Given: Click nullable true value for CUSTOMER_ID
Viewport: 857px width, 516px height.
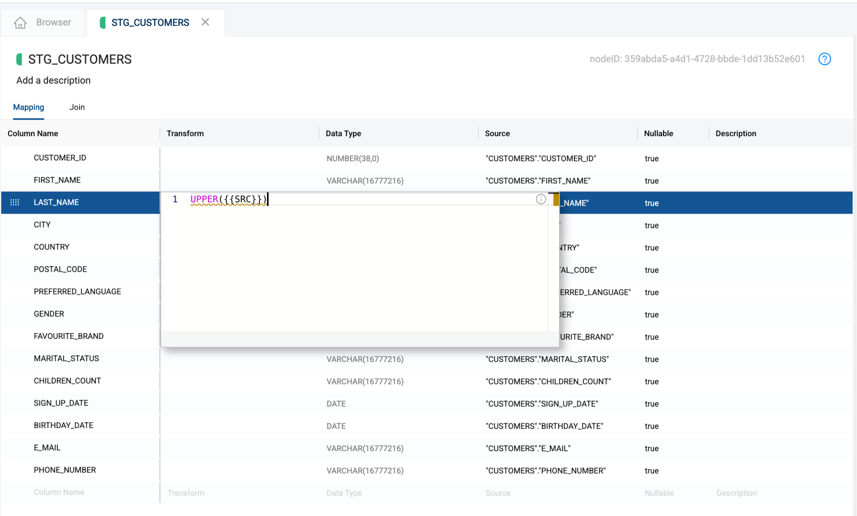Looking at the screenshot, I should (652, 159).
